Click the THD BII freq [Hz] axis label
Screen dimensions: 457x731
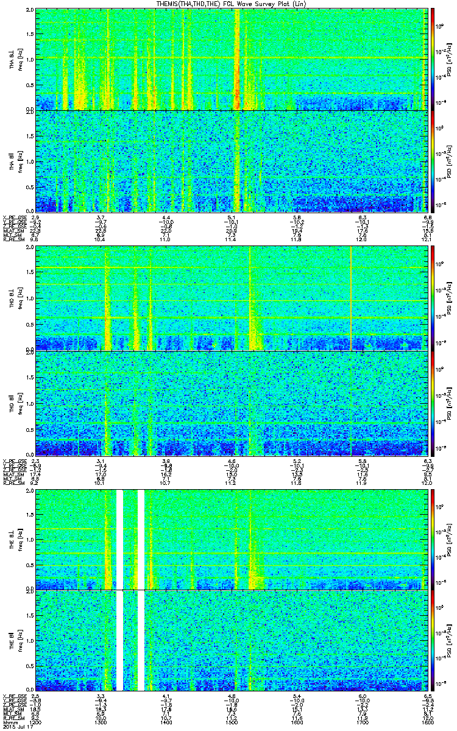[x=19, y=403]
